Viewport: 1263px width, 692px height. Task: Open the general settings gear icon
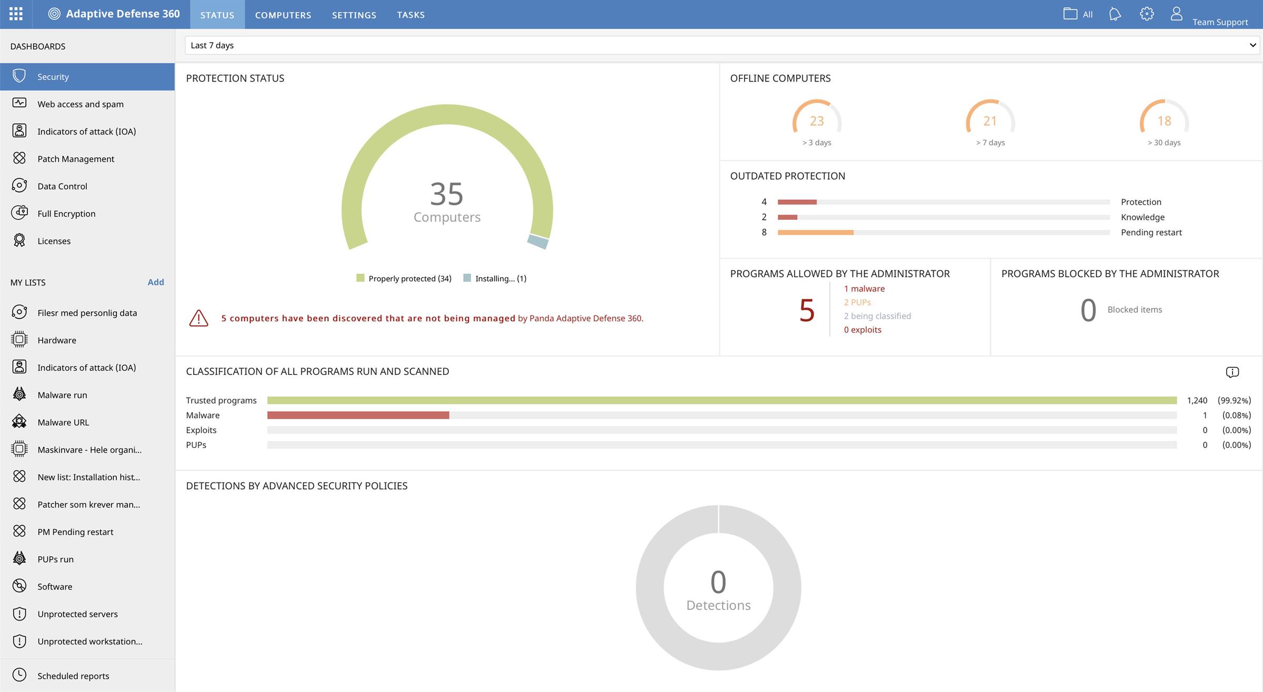pos(1147,14)
